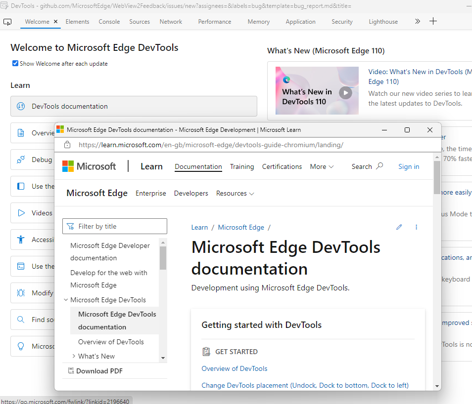The image size is (472, 404).
Task: Select Certifications in the Learn nav
Action: [x=282, y=166]
